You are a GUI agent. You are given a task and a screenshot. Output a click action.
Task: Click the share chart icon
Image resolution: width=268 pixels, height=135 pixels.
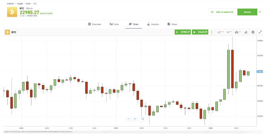point(143,119)
